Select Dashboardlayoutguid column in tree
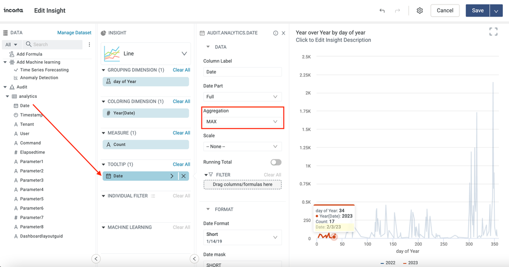 41,236
